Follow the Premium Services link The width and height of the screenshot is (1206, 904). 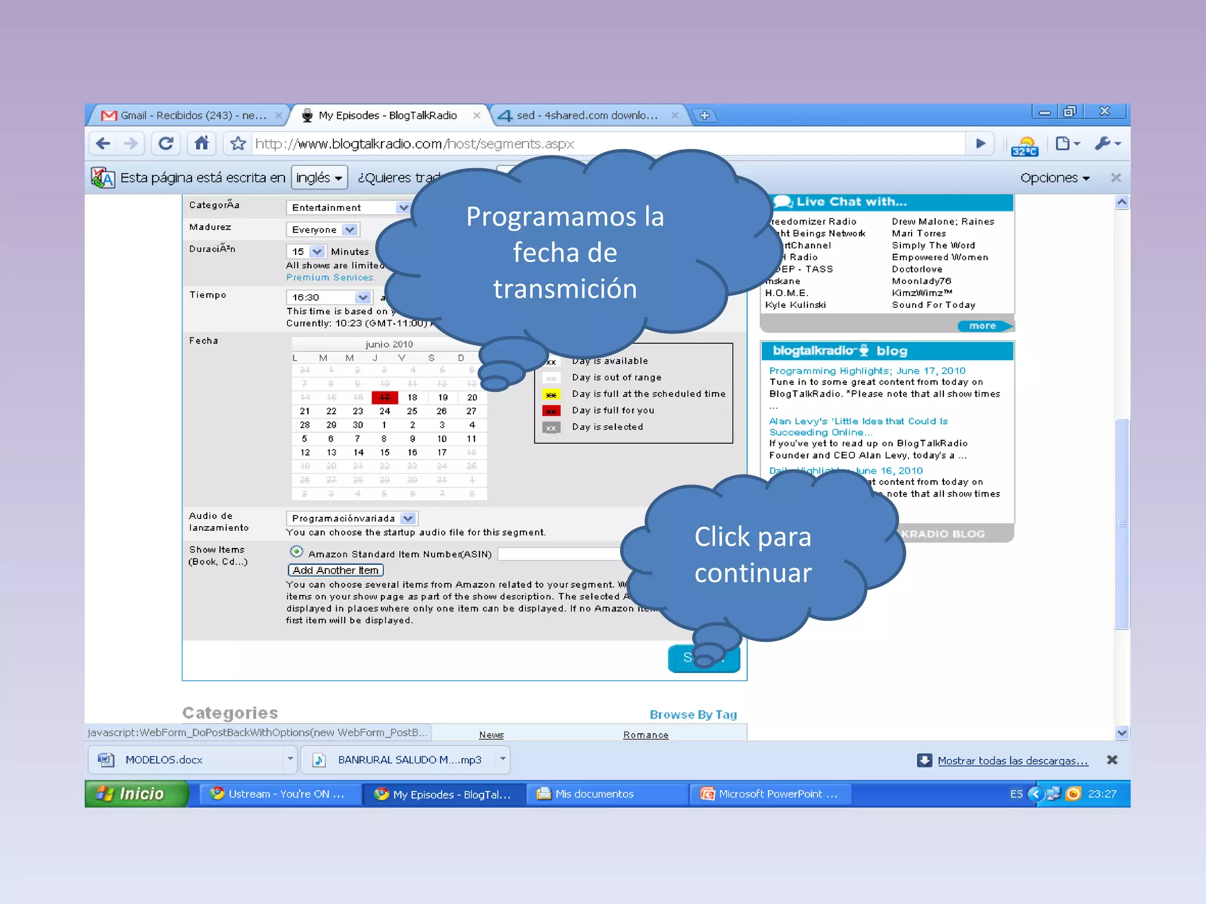click(330, 277)
